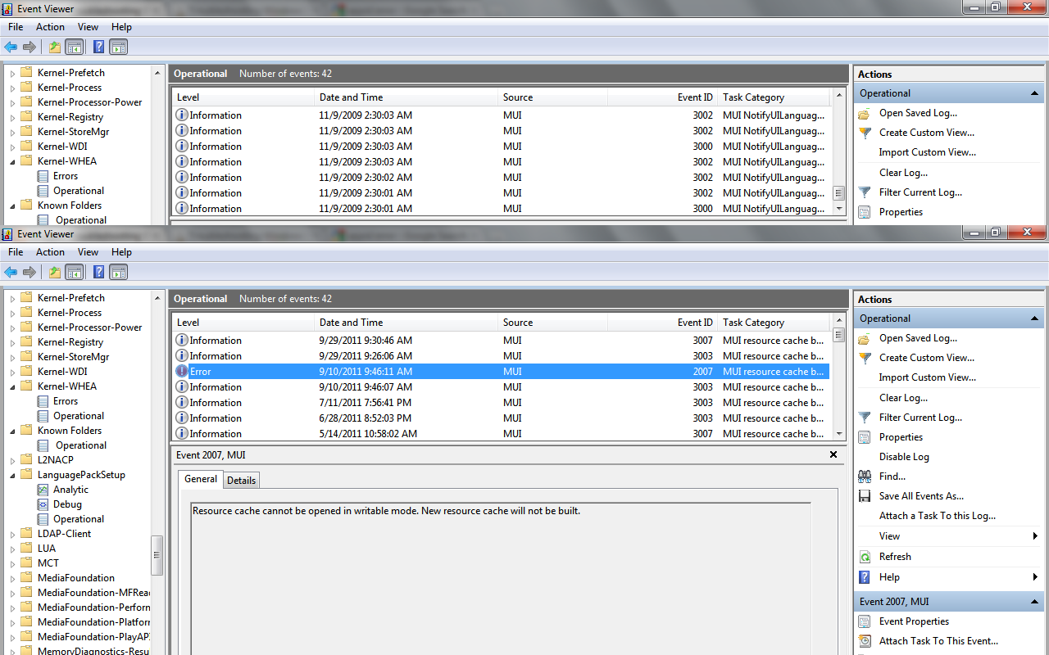Click the Up One Level icon in upper window toolbar
The image size is (1049, 655).
[55, 47]
